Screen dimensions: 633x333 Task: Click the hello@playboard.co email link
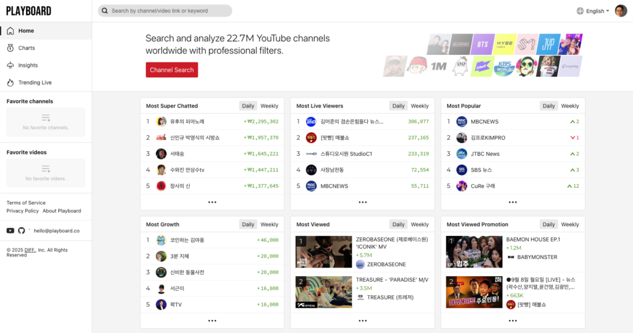56,230
